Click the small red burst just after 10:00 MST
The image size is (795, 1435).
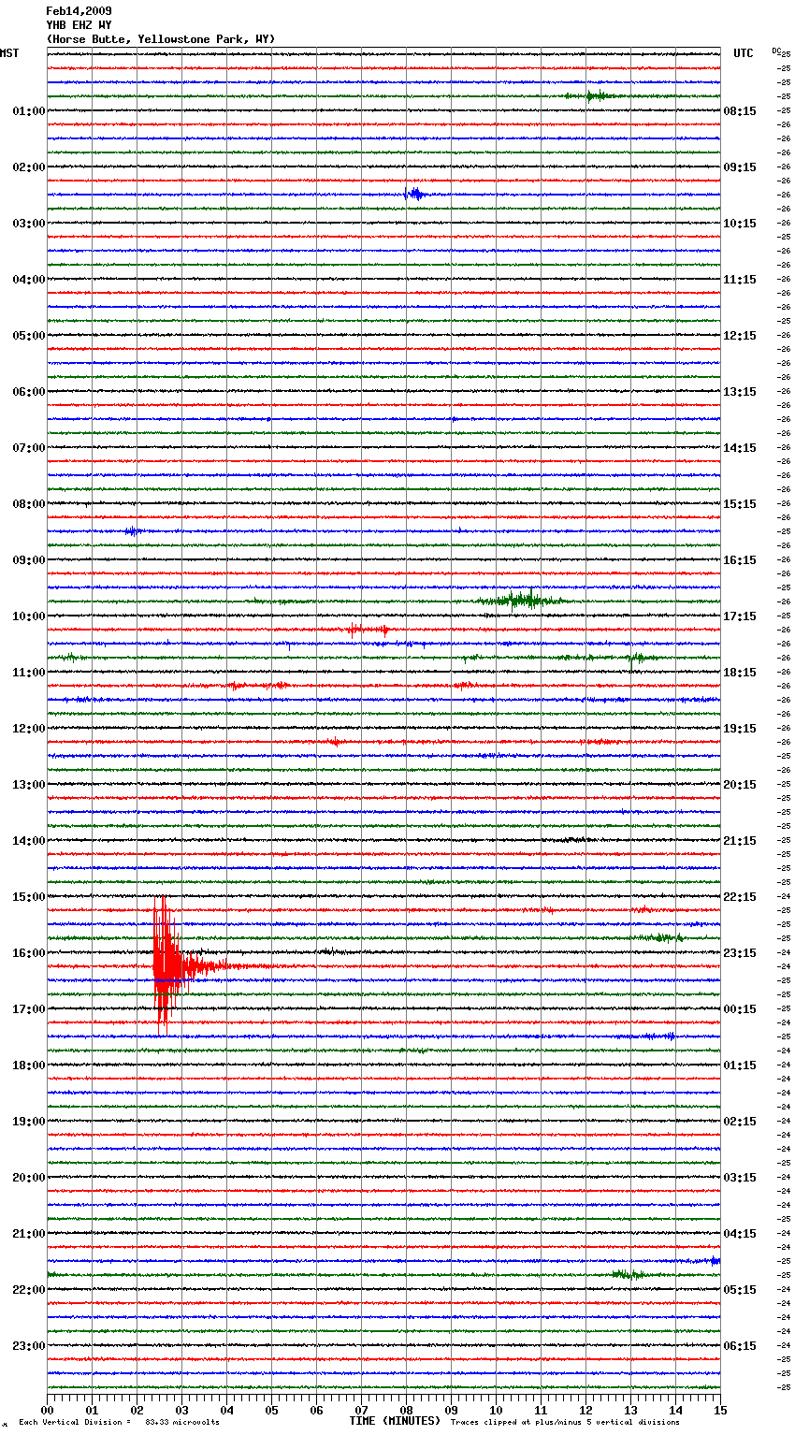(x=367, y=630)
